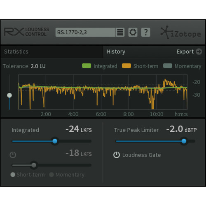Click the Export arrow icon
This screenshot has width=206, height=206.
[199, 51]
